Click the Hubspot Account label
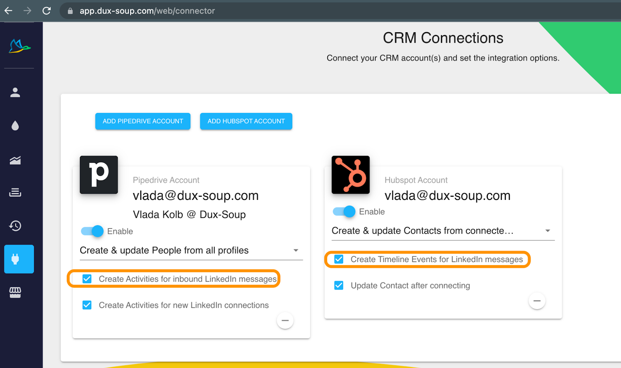 pyautogui.click(x=416, y=180)
